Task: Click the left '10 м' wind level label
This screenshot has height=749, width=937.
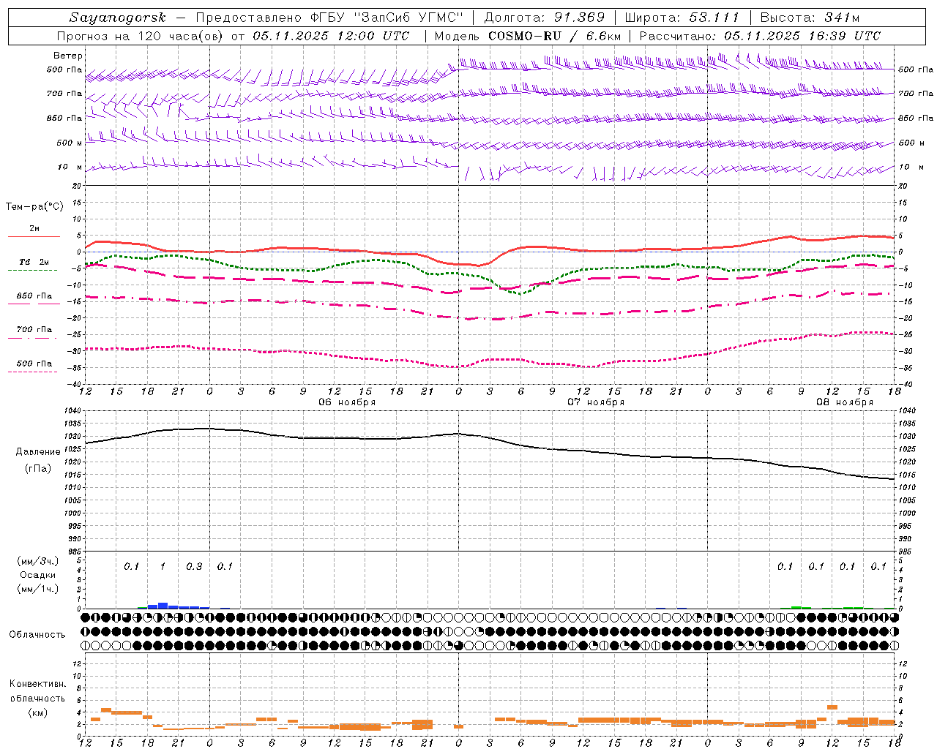Action: pos(70,167)
